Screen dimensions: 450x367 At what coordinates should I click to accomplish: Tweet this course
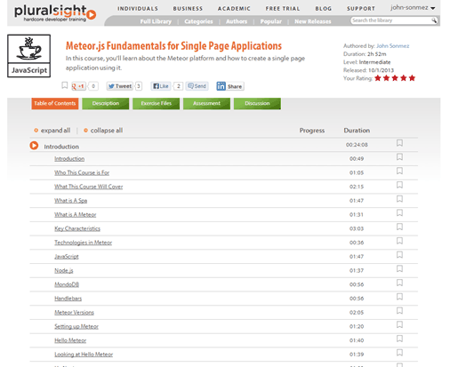120,86
